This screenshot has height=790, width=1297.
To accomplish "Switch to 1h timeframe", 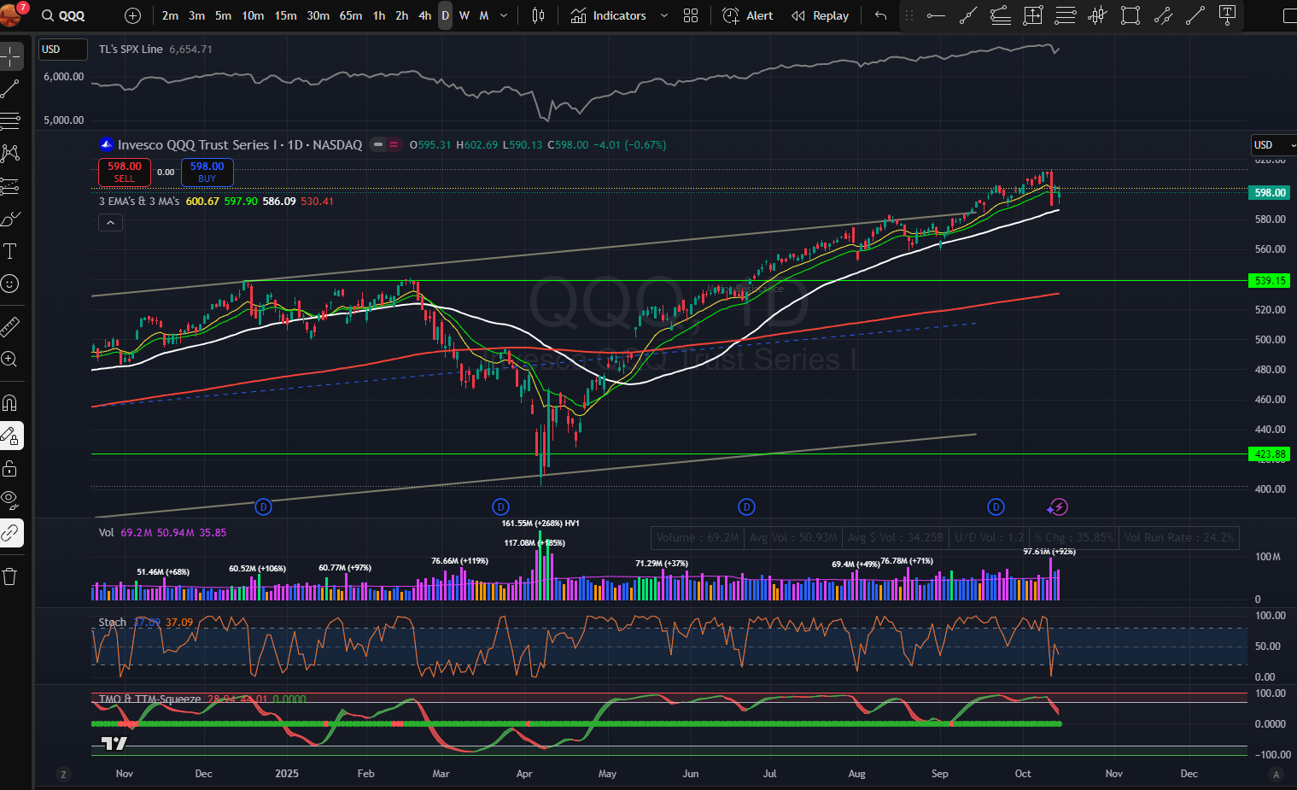I will (x=379, y=15).
